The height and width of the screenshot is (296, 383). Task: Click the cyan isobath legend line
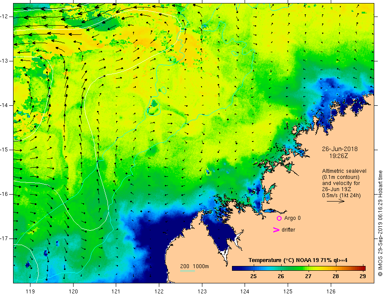click(x=187, y=271)
